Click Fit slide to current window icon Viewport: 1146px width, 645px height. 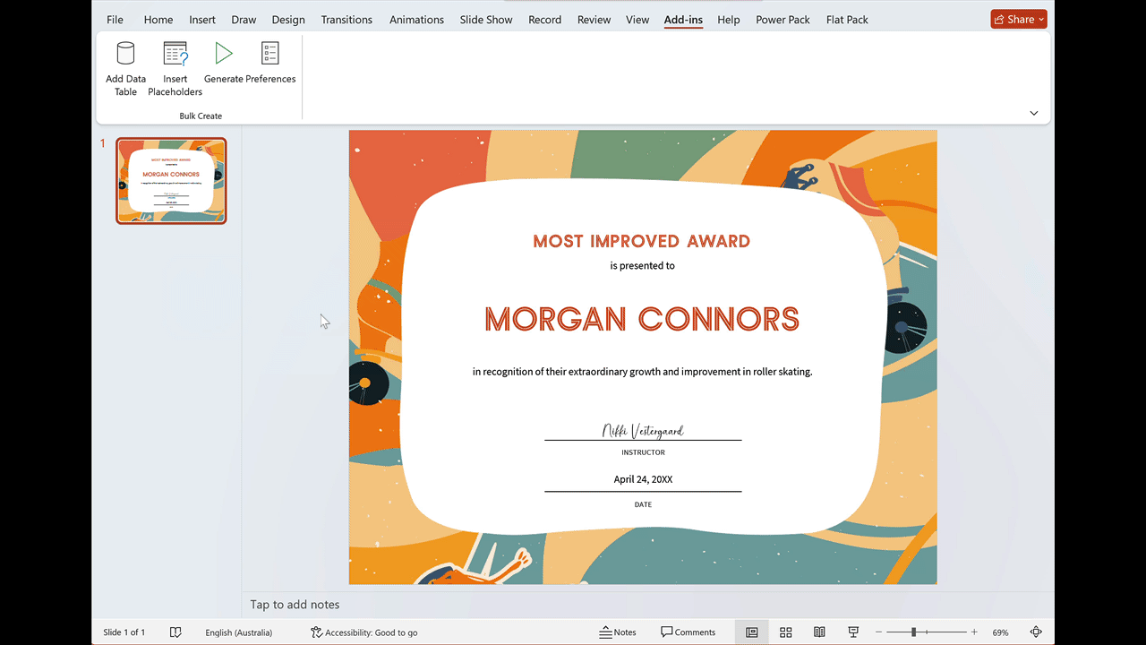tap(1037, 632)
